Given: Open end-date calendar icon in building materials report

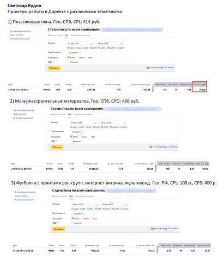Looking at the screenshot, I should [124, 123].
